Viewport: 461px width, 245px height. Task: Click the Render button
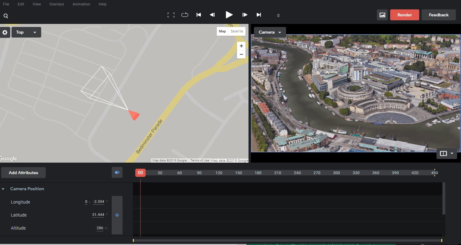405,15
